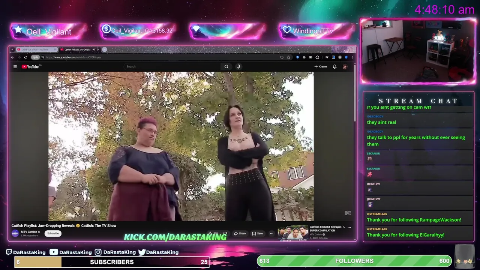Click the video player frame
Viewport: 480px width, 270px height.
(181, 146)
